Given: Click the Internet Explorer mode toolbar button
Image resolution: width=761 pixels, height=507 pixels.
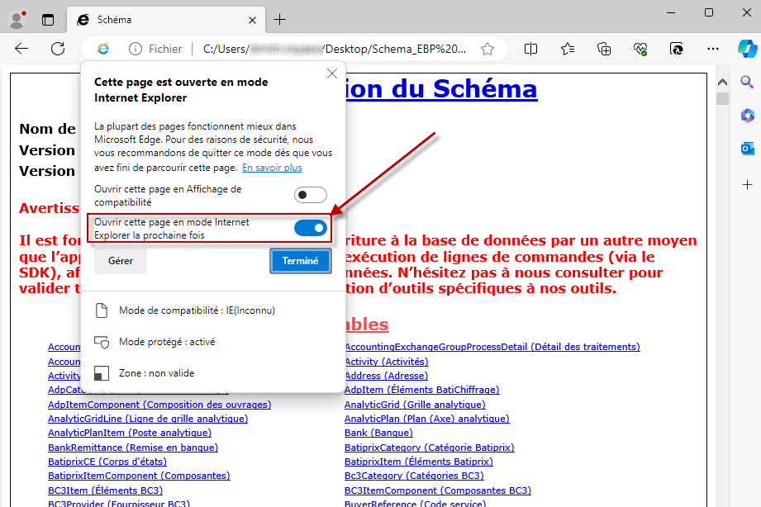Looking at the screenshot, I should tap(677, 49).
